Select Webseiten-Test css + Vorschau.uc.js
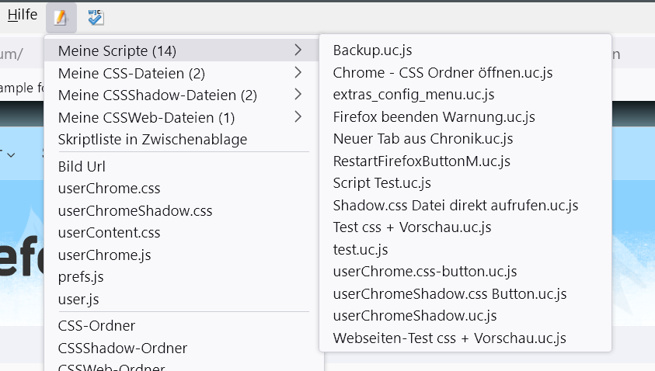This screenshot has width=655, height=371. [449, 338]
